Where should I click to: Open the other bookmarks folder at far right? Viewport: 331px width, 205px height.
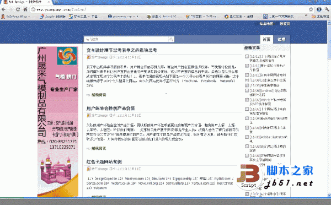tap(321, 17)
